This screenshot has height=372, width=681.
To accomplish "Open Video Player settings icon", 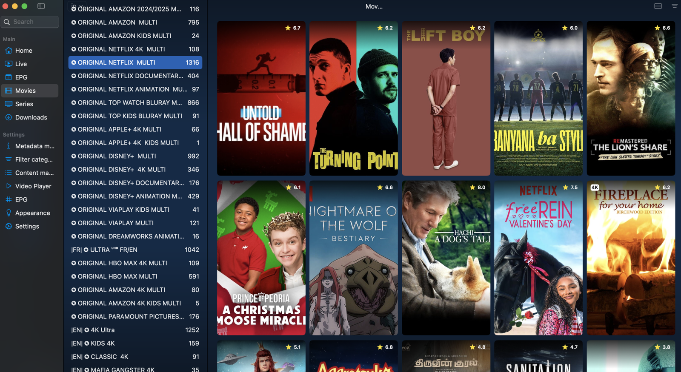I will click(x=9, y=186).
